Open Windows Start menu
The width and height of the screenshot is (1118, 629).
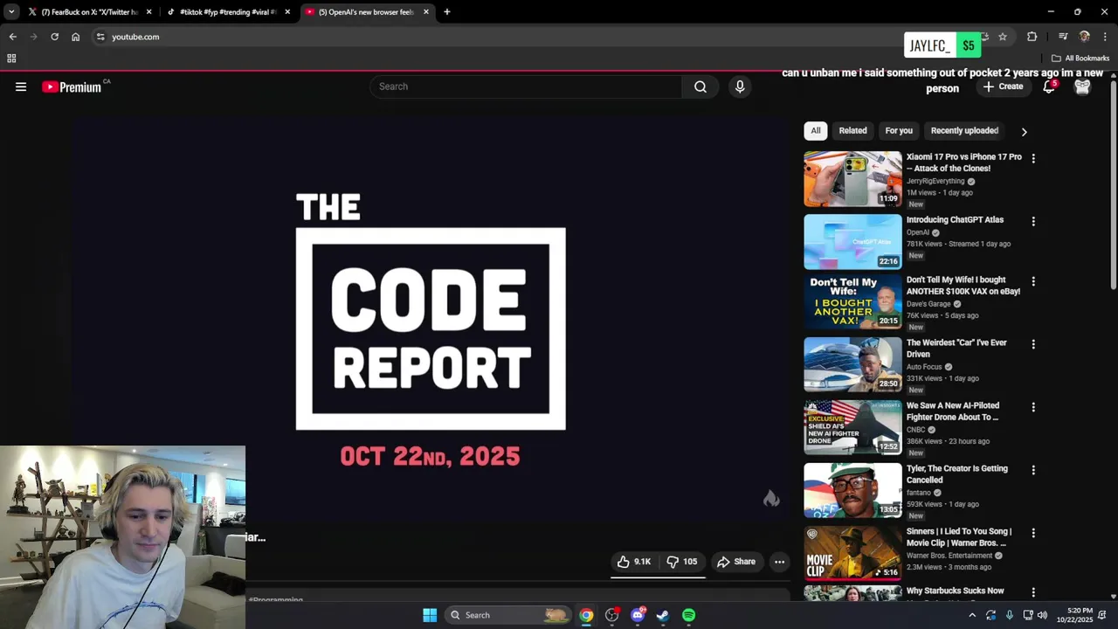430,615
